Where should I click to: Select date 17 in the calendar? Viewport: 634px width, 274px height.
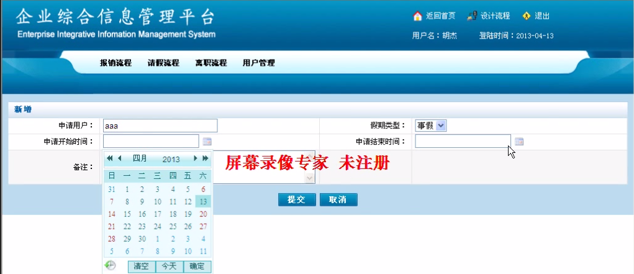click(x=157, y=214)
